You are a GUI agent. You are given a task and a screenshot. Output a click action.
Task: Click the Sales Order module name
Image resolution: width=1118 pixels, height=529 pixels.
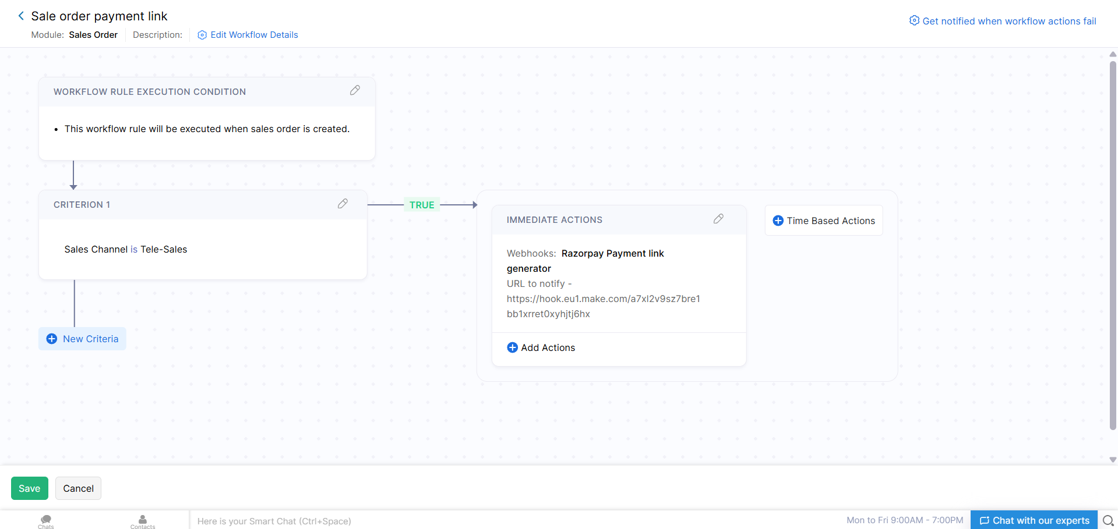[93, 35]
